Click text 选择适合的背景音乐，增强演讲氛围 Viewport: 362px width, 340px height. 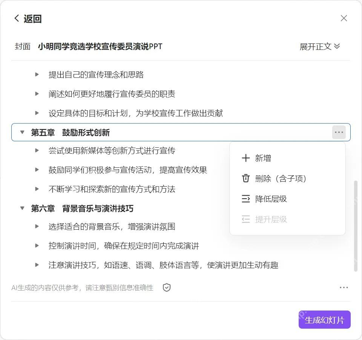[x=112, y=226]
